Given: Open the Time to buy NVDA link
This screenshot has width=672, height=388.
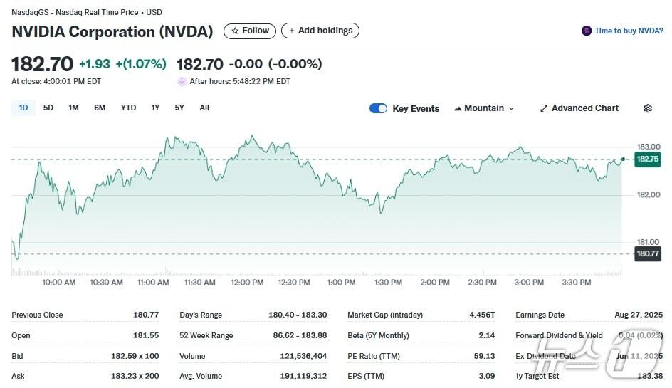Looking at the screenshot, I should coord(629,31).
